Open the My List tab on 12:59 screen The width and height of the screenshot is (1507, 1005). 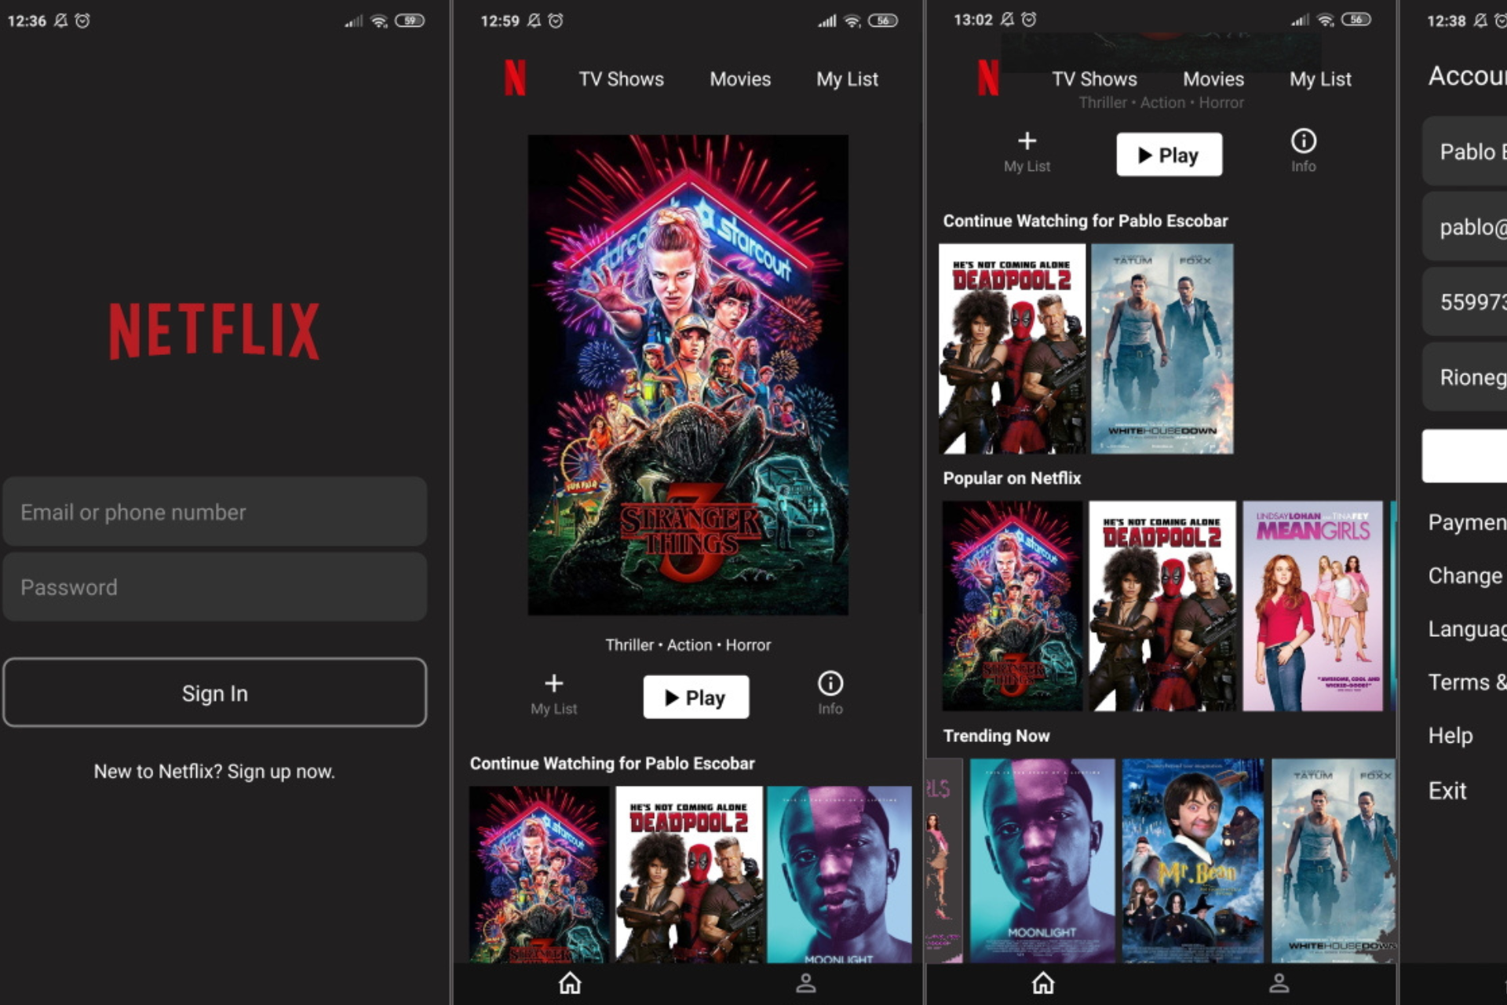pyautogui.click(x=847, y=79)
